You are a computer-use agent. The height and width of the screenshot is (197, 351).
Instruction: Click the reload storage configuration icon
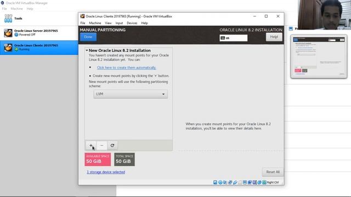pos(112,146)
